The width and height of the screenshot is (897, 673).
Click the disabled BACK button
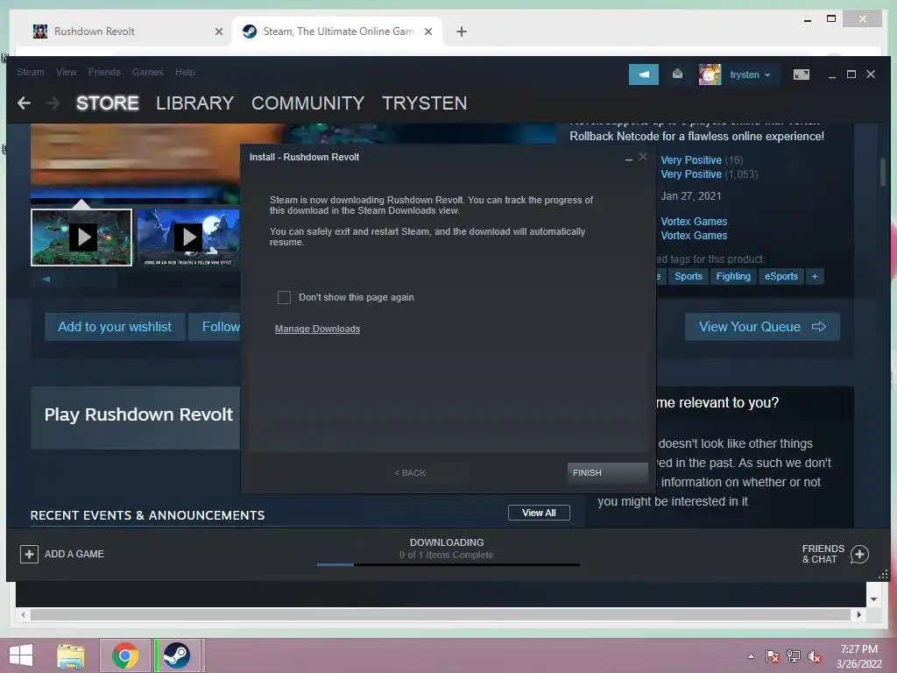410,472
